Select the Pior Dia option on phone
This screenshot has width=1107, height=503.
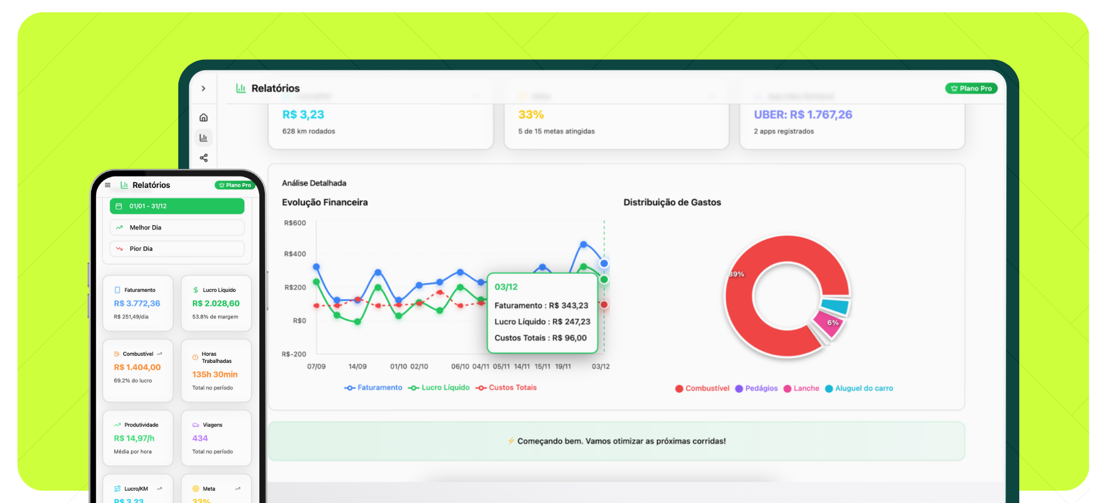[177, 249]
